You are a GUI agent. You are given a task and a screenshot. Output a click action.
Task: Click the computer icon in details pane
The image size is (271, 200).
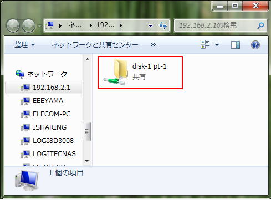(x=27, y=180)
